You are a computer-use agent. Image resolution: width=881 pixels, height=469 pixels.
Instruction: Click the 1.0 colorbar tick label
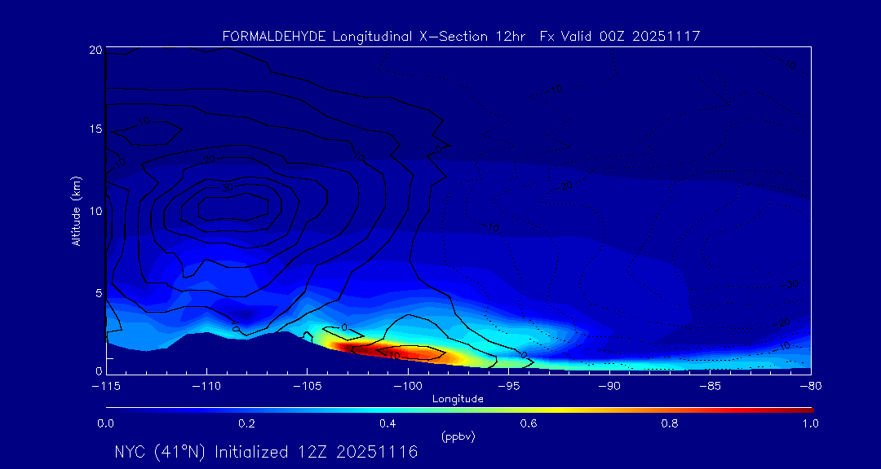click(811, 423)
